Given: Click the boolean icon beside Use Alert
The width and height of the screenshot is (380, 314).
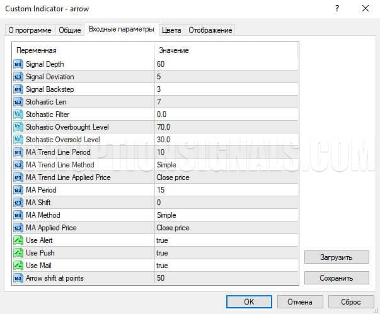Looking at the screenshot, I should [x=18, y=240].
